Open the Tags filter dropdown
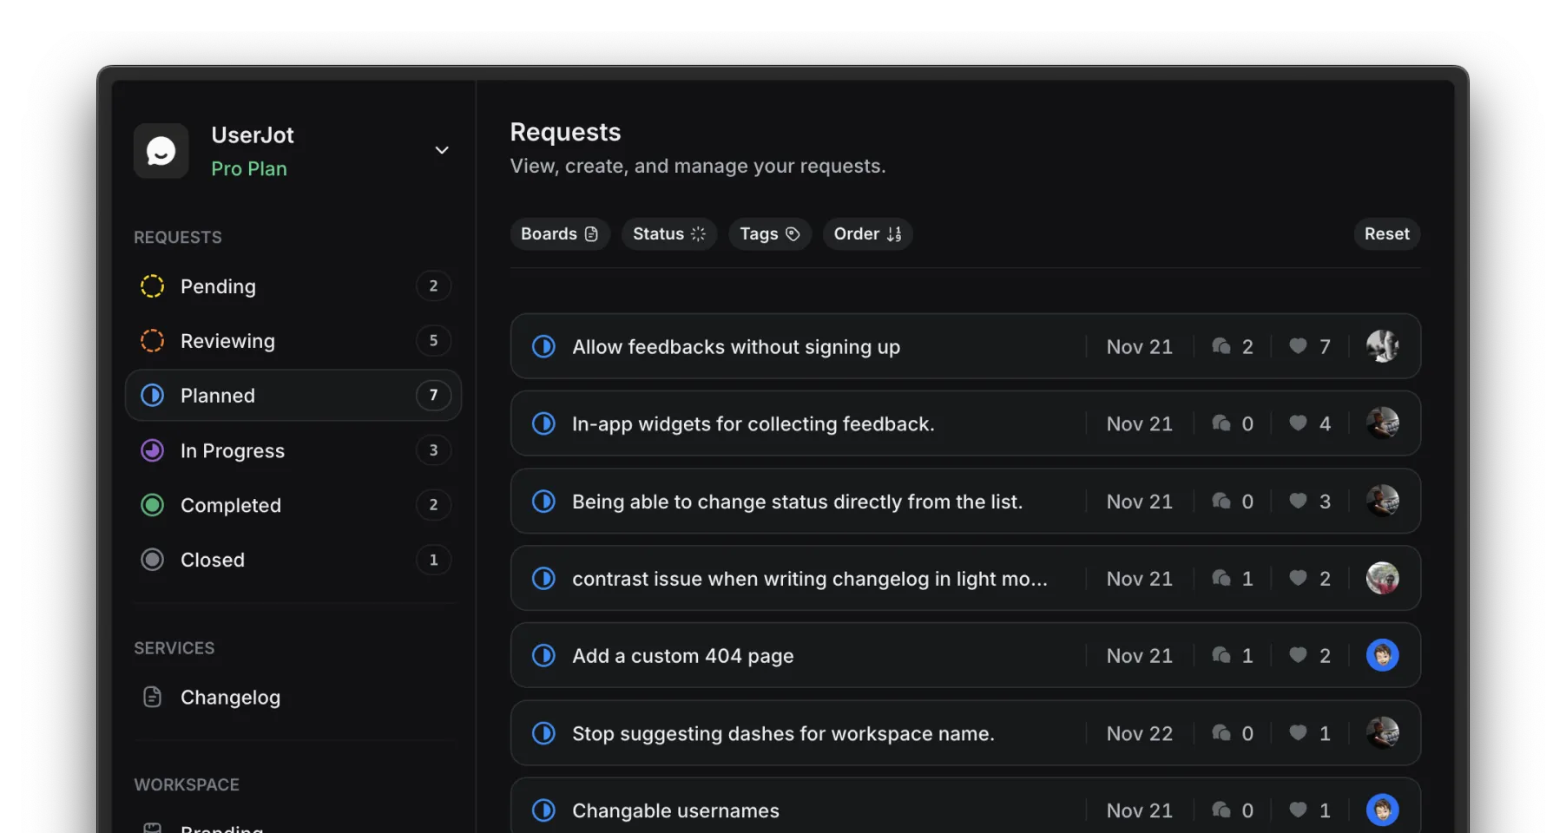Screen dimensions: 1566x833 click(x=770, y=234)
